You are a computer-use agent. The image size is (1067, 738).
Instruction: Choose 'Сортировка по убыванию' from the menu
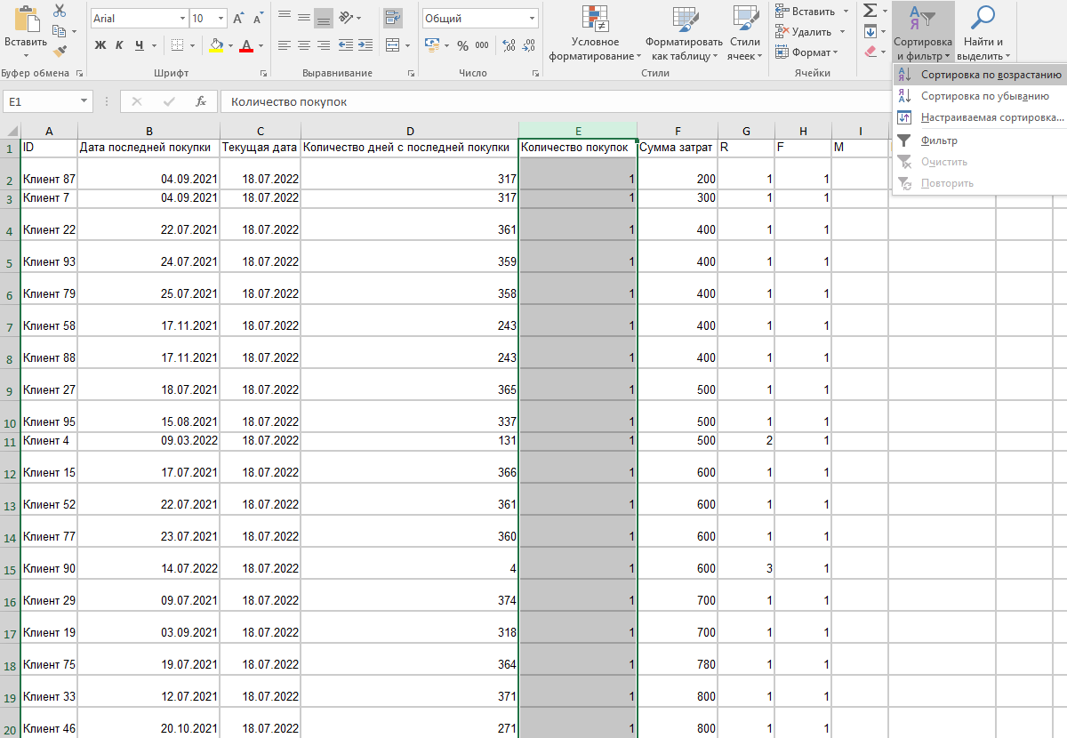pyautogui.click(x=984, y=96)
